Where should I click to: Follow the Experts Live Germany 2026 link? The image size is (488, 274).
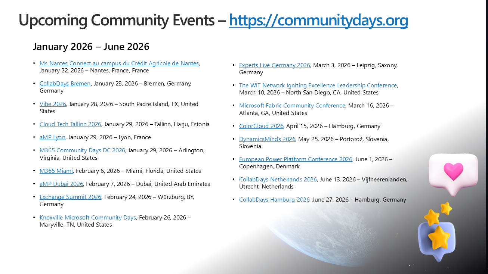click(x=275, y=65)
